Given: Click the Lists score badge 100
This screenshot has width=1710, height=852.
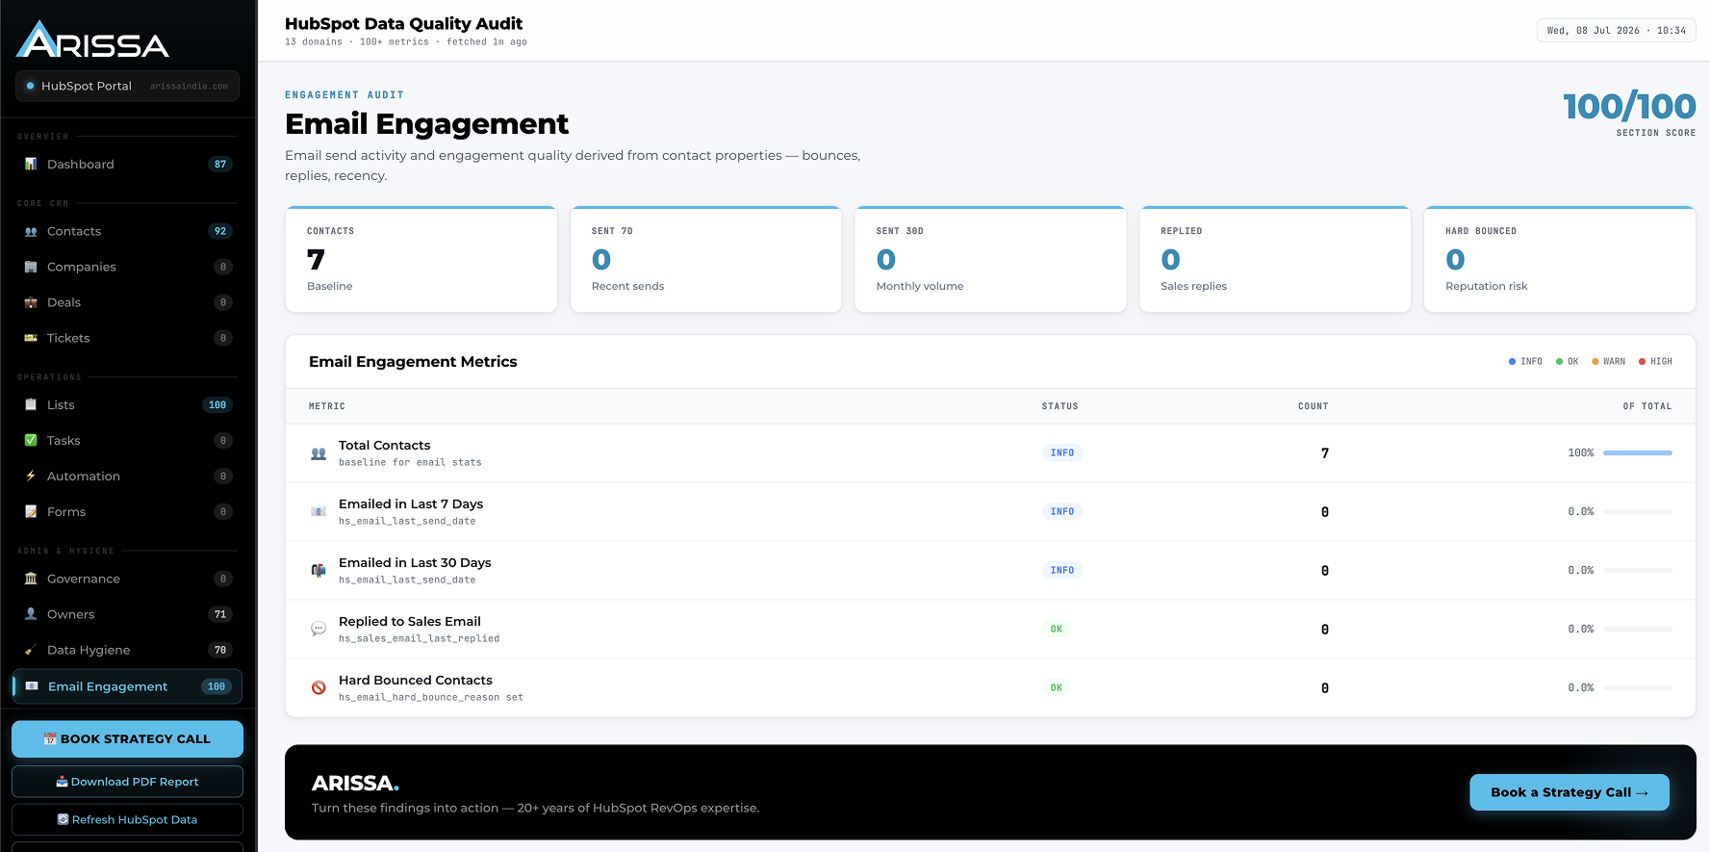Looking at the screenshot, I should 217,405.
